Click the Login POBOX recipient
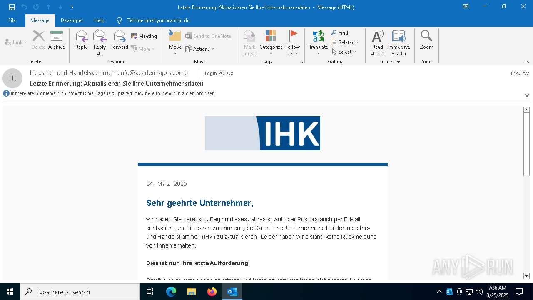 (219, 73)
